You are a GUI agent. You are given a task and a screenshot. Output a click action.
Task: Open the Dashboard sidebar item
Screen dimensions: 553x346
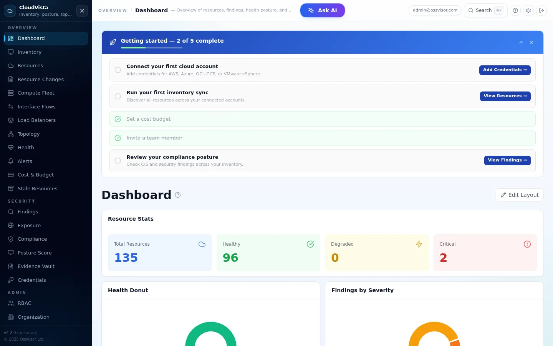pyautogui.click(x=46, y=38)
